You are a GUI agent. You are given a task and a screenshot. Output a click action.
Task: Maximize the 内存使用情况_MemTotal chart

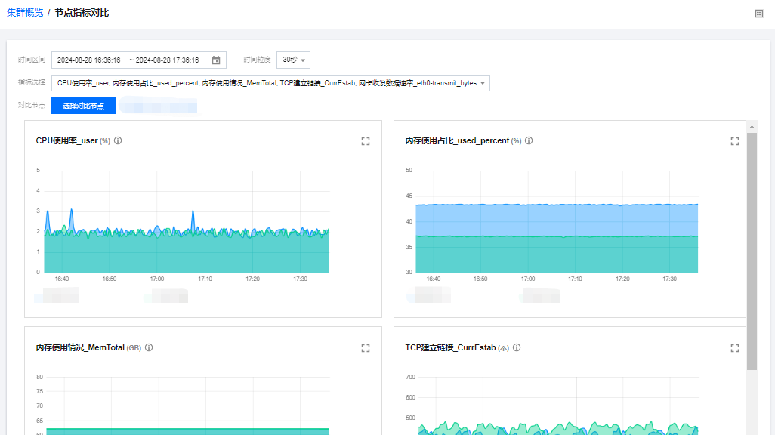click(x=366, y=348)
